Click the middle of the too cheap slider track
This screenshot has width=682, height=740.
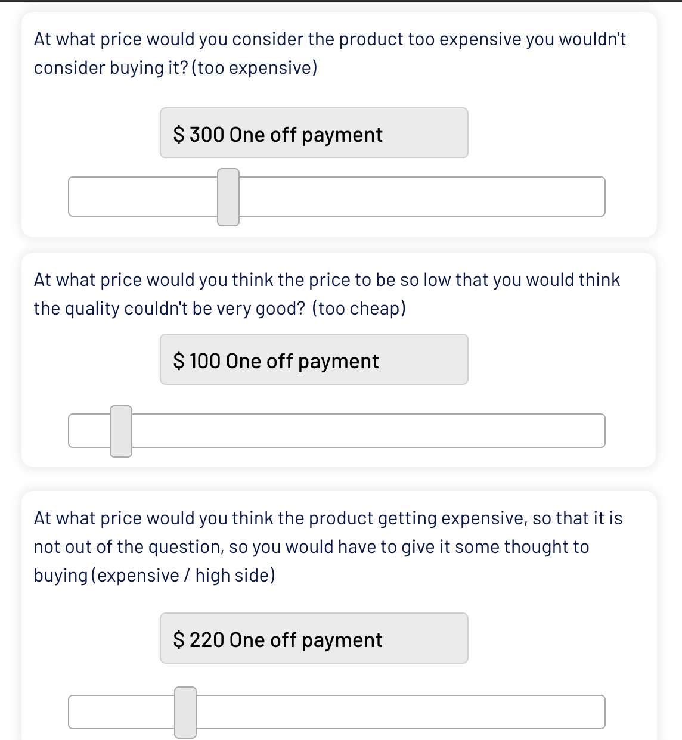coord(337,431)
